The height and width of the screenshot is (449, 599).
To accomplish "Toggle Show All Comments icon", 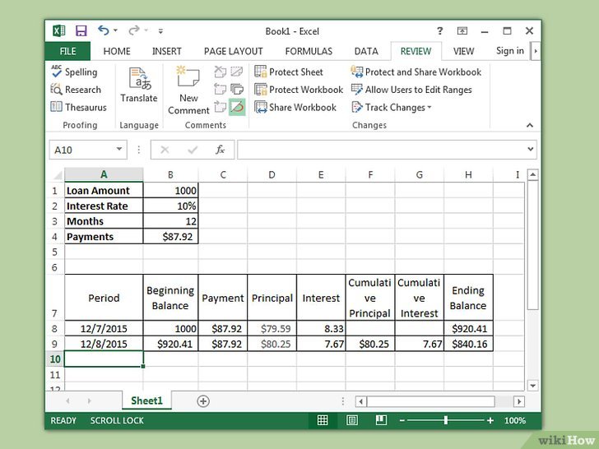I will coord(237,90).
